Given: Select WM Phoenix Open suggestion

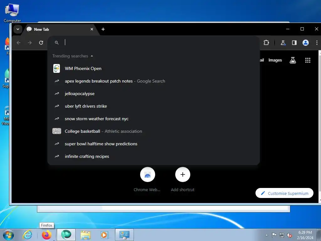Looking at the screenshot, I should [154, 68].
